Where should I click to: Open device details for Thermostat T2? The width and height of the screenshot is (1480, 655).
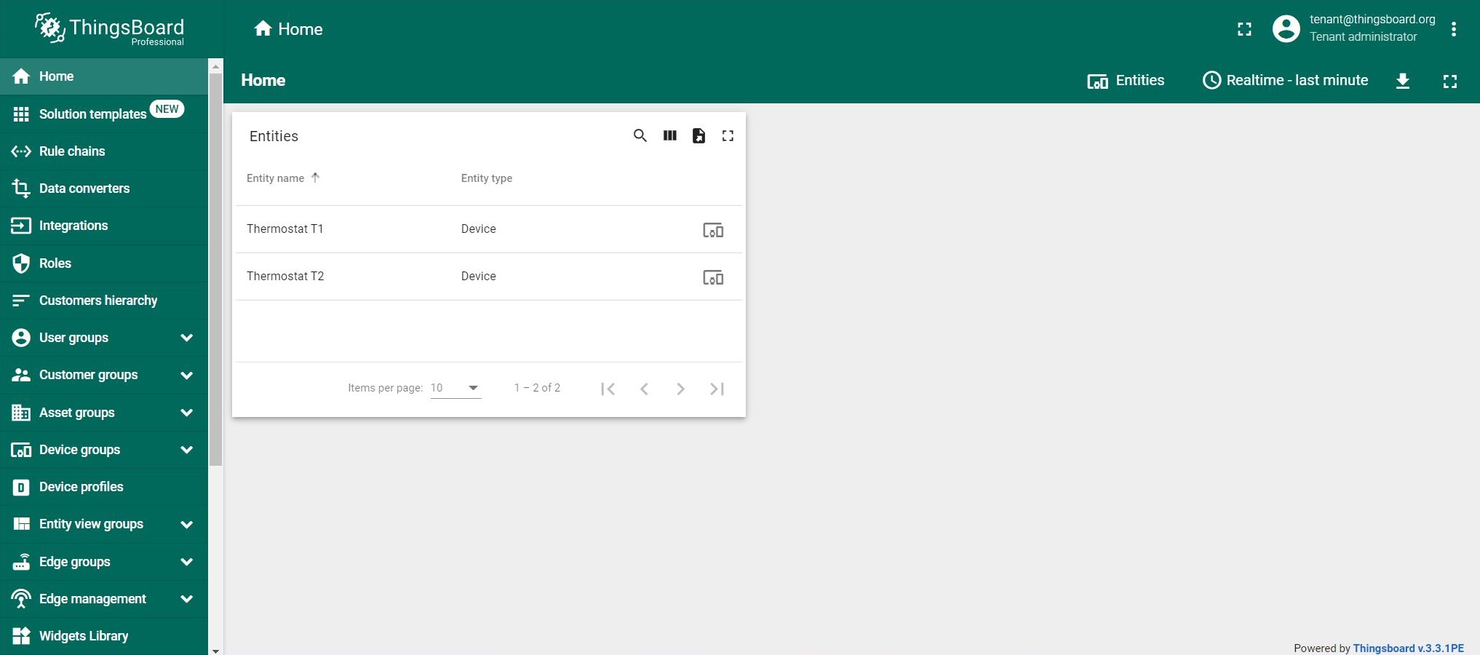point(713,277)
